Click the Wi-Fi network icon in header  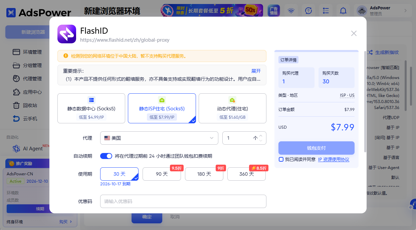tap(291, 11)
